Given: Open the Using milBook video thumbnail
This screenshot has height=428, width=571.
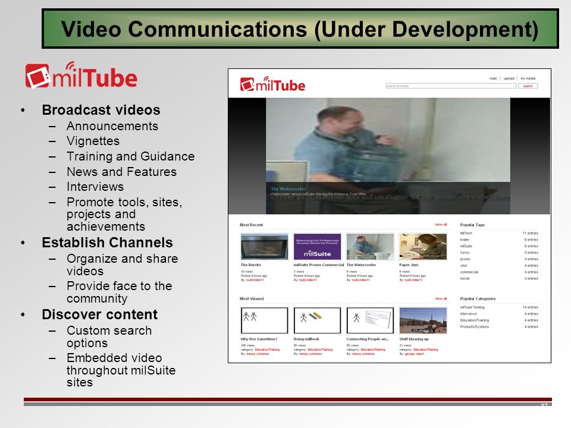Looking at the screenshot, I should click(x=317, y=320).
